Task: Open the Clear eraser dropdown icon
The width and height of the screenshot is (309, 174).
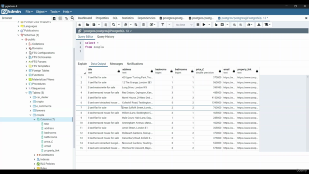Action: coord(250,25)
